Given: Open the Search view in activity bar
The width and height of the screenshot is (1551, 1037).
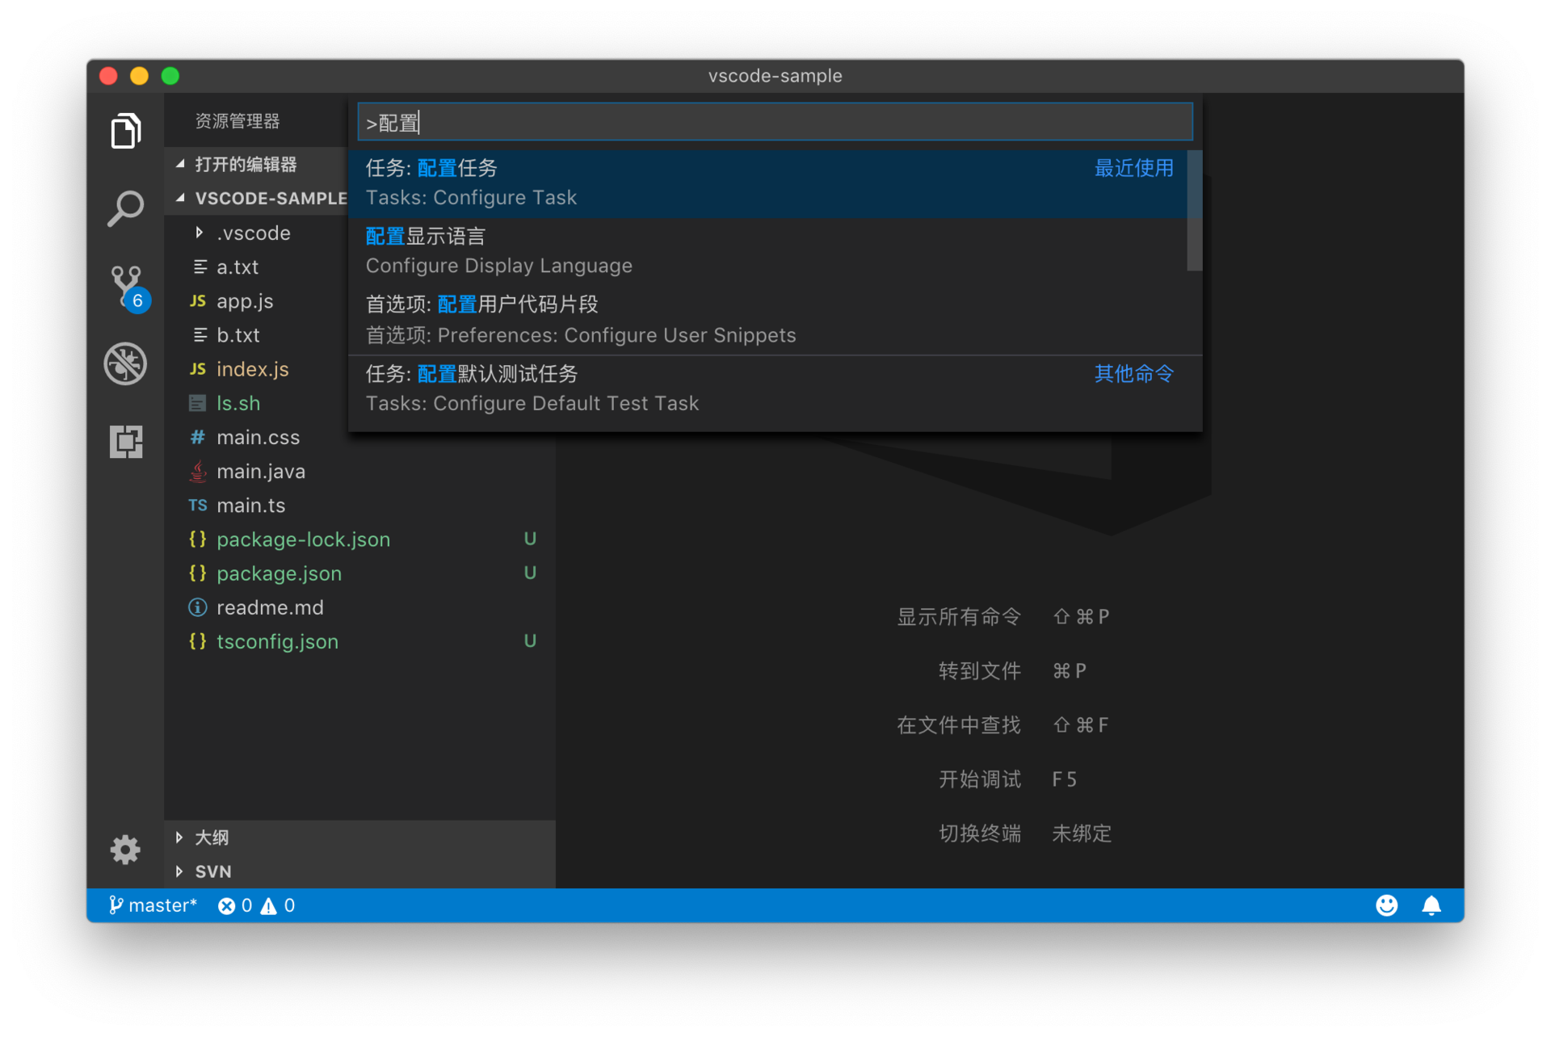Looking at the screenshot, I should (125, 208).
